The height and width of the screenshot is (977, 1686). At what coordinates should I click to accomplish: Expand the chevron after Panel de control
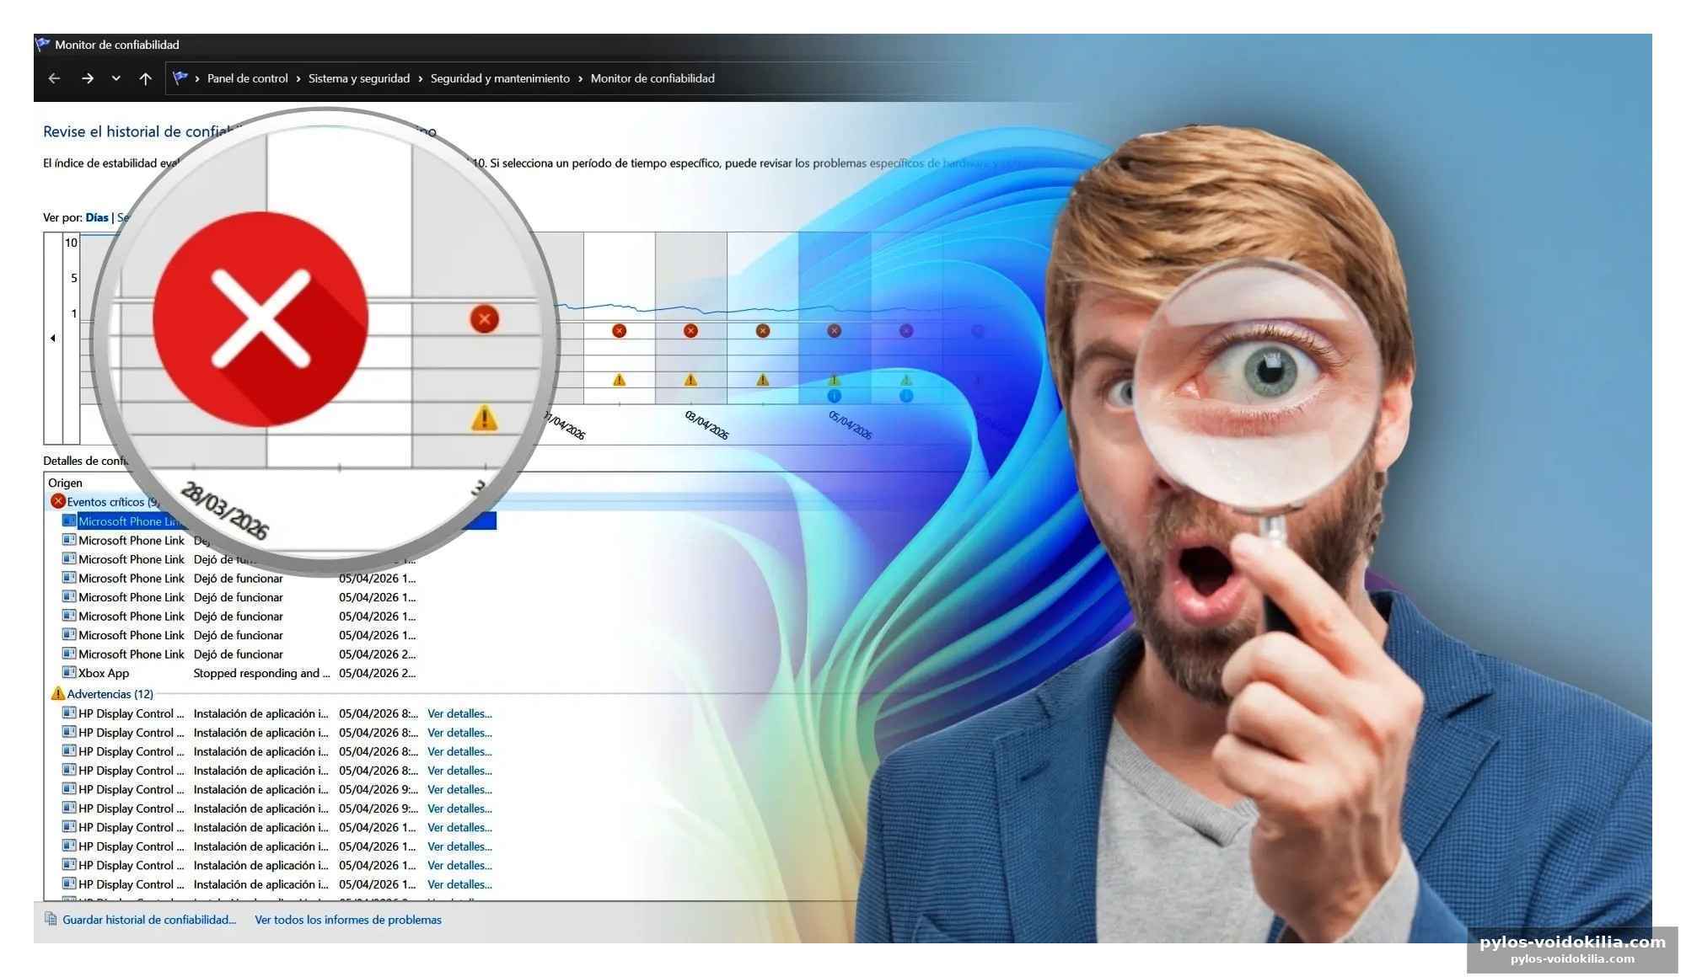tap(298, 78)
